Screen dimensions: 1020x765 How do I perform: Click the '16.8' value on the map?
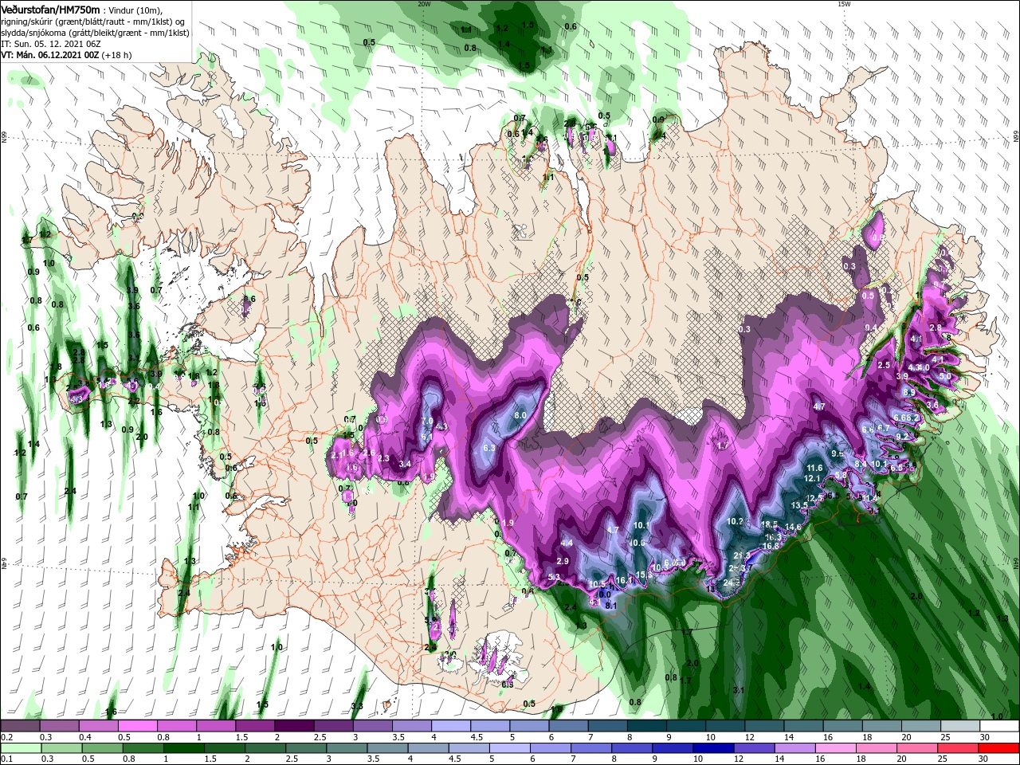(771, 547)
